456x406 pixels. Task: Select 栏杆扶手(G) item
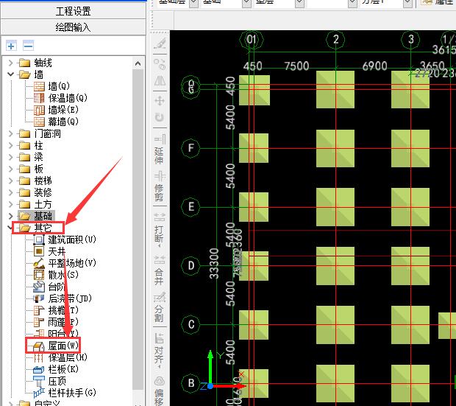[65, 393]
